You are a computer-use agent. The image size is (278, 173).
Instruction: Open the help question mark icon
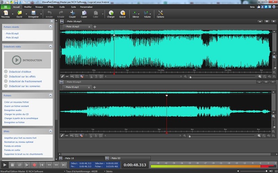275,7
